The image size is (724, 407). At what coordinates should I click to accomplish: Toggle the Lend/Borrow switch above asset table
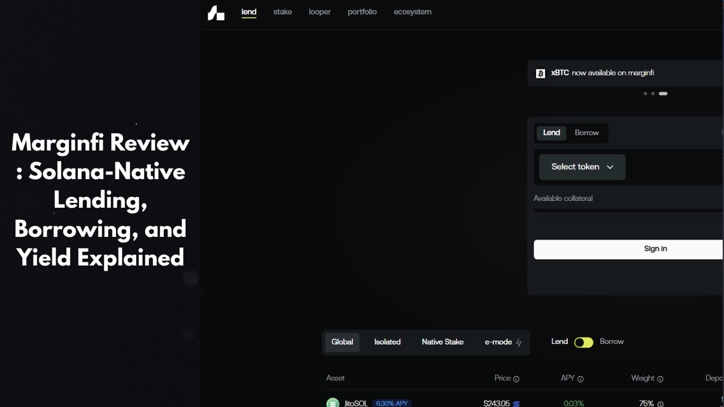pos(584,342)
